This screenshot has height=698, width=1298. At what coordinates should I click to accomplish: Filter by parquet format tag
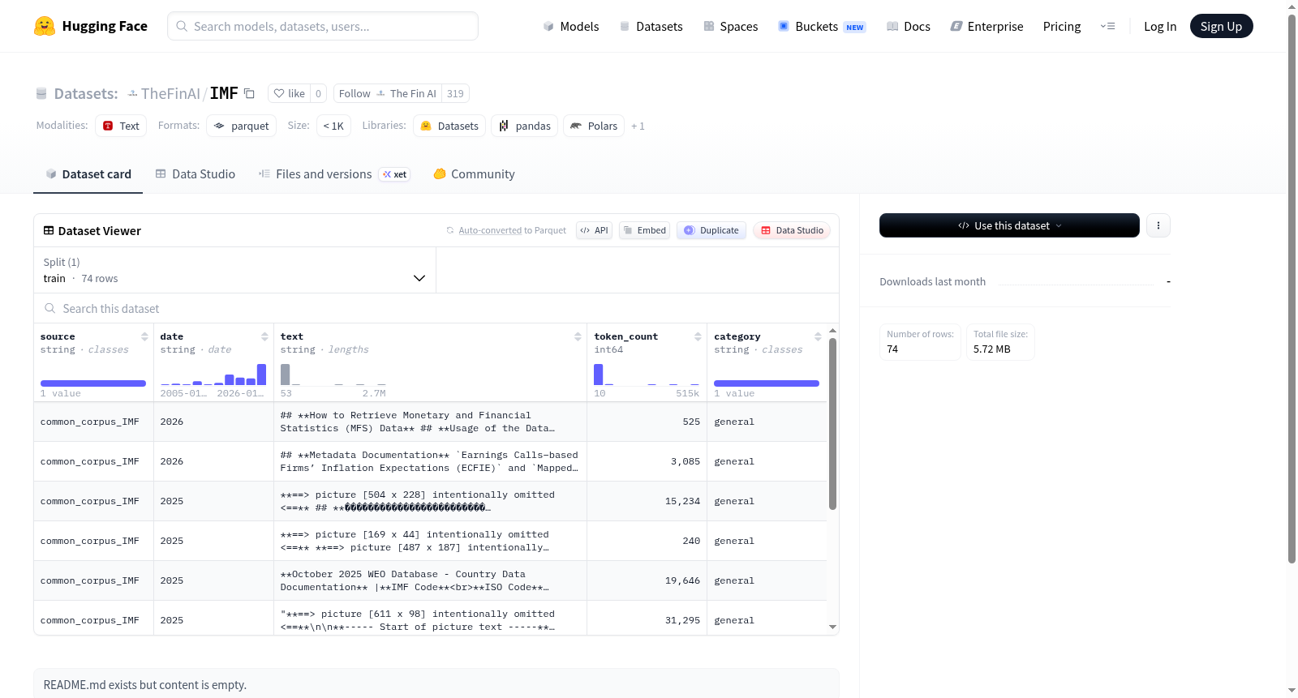[242, 126]
